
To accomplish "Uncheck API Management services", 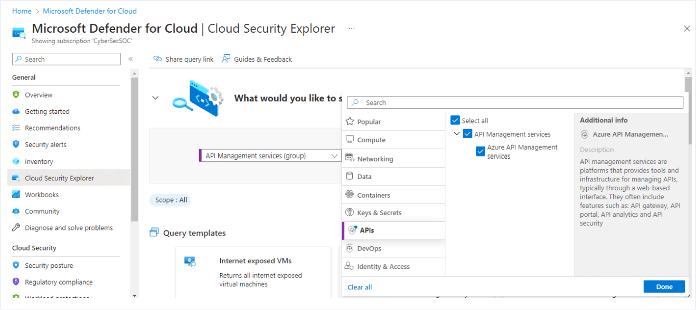I will [x=467, y=133].
